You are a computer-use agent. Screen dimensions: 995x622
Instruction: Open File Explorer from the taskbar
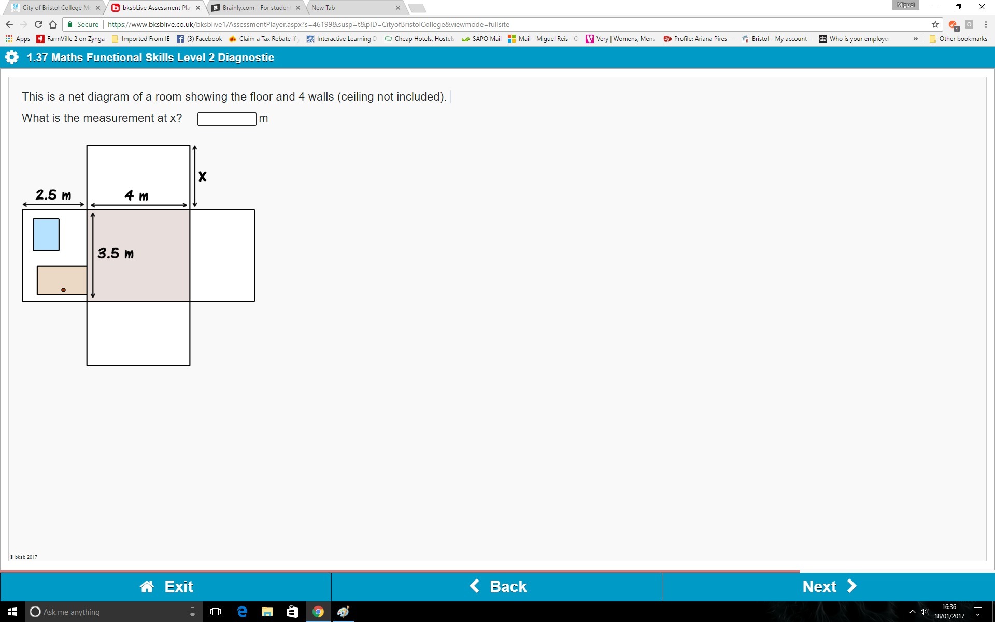point(267,612)
